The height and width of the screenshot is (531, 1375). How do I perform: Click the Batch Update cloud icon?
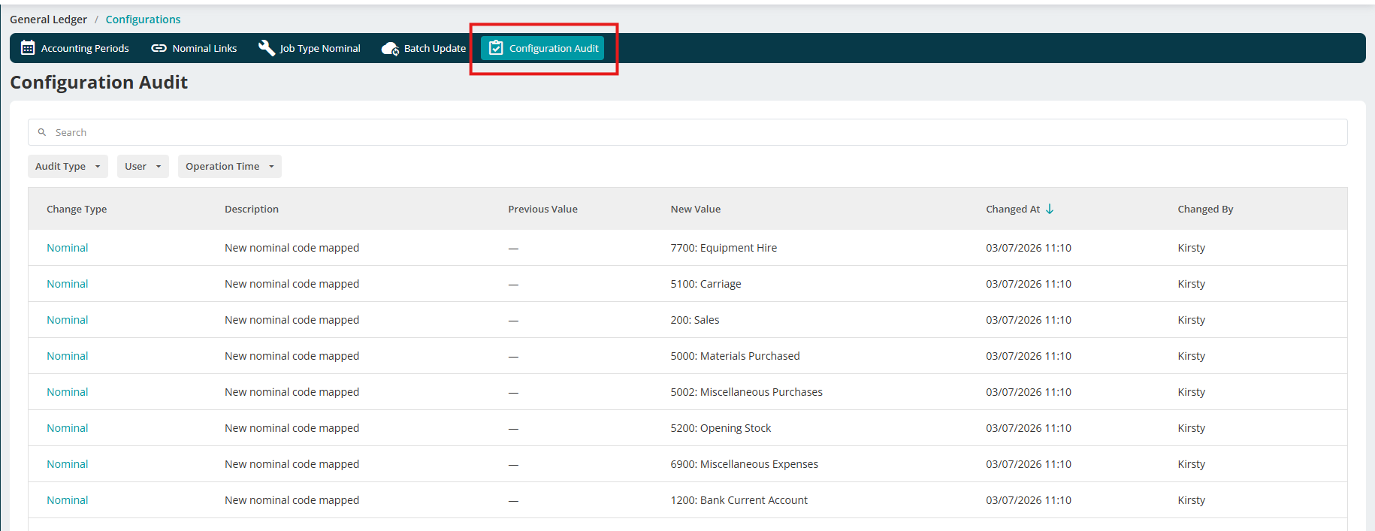(x=390, y=49)
